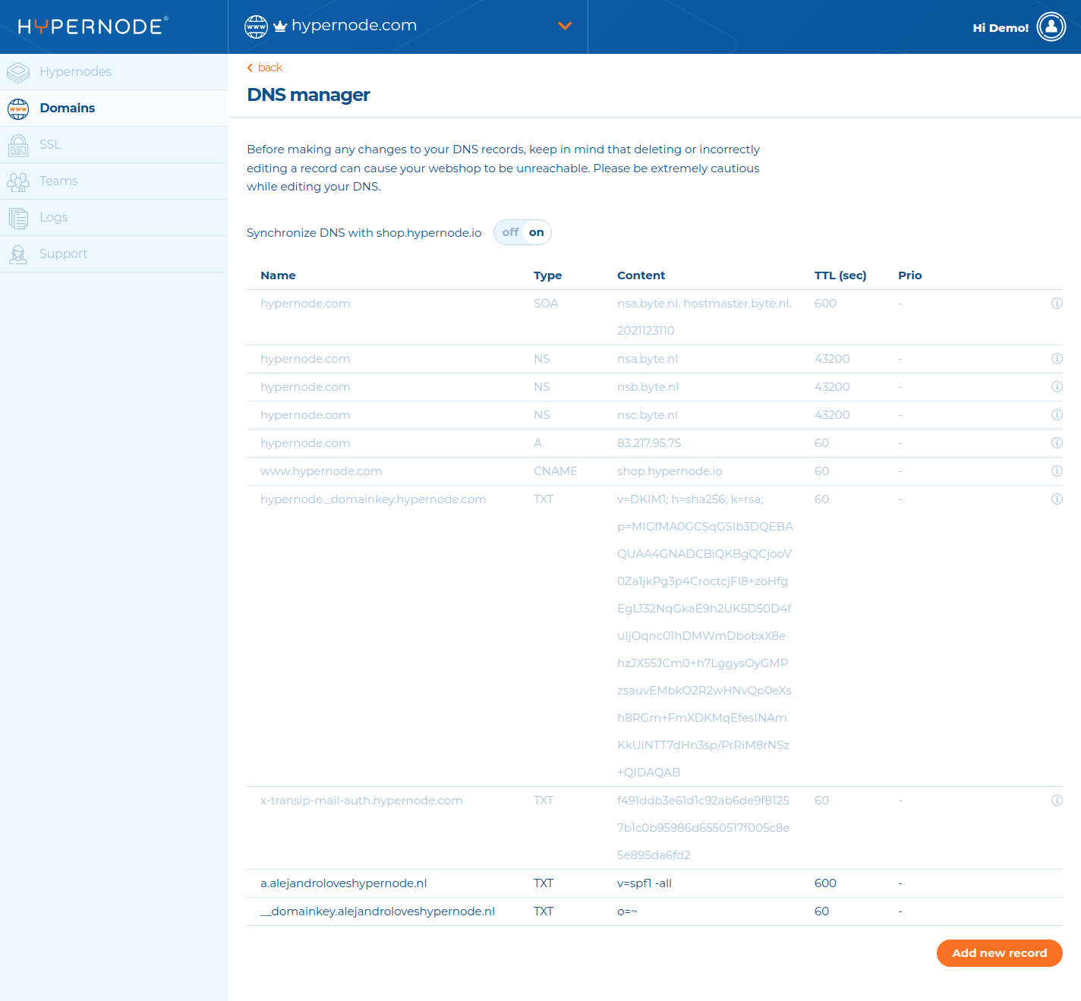Open the Hypernodes menu item
This screenshot has width=1081, height=1001.
114,72
